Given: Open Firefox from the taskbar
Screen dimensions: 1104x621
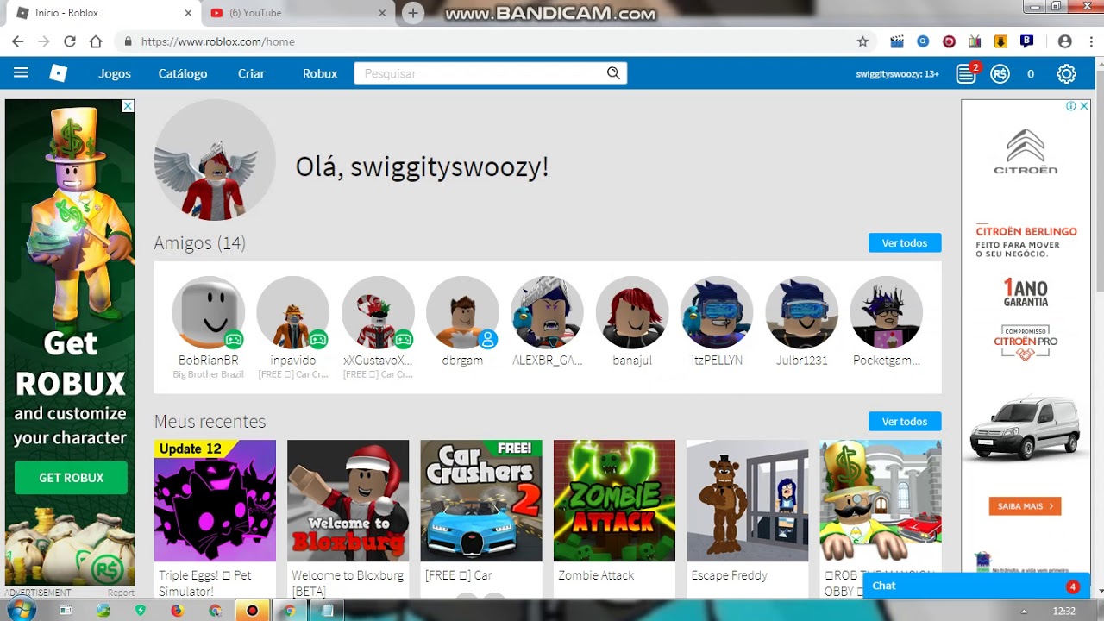Looking at the screenshot, I should click(178, 611).
